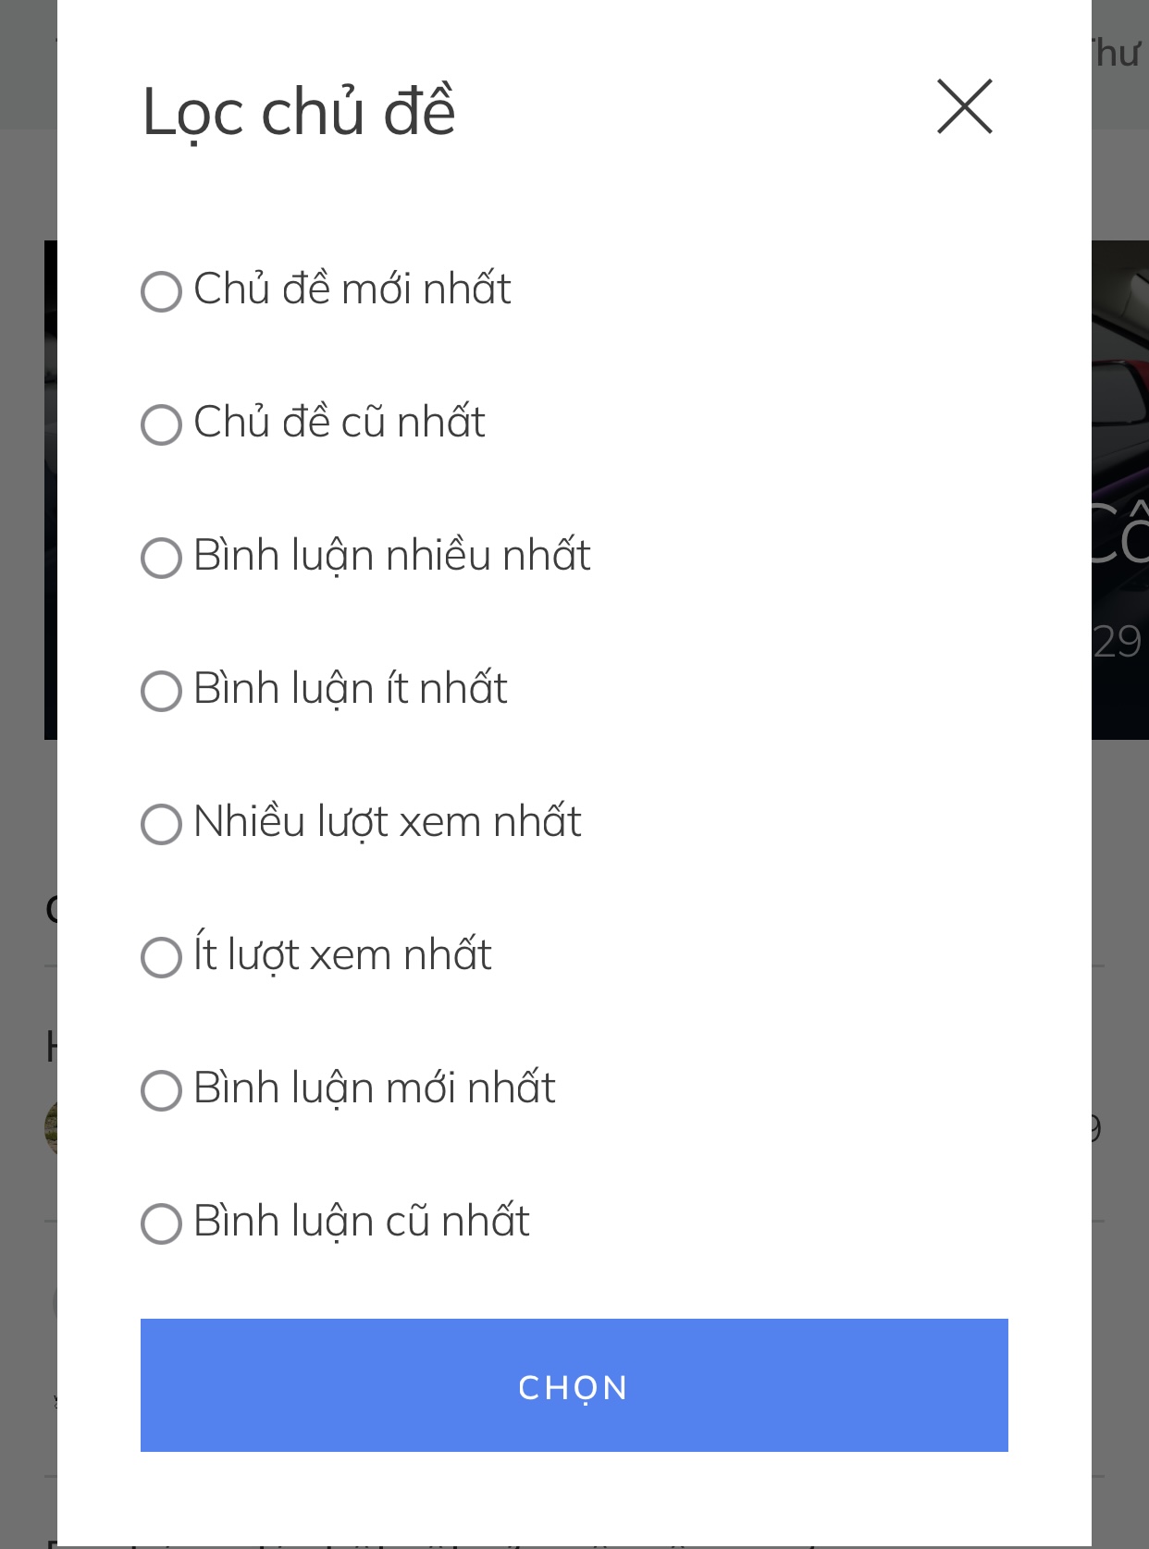Click the 'Chủ đề cũ nhất' option text
This screenshot has height=1549, width=1149.
pos(340,423)
